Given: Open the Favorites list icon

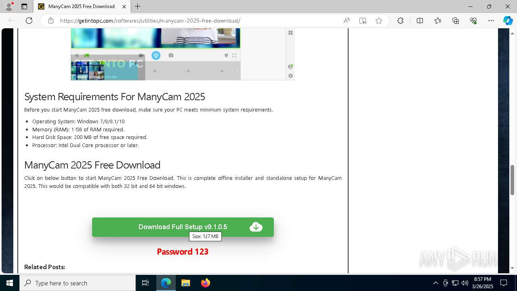Looking at the screenshot, I should 438,21.
